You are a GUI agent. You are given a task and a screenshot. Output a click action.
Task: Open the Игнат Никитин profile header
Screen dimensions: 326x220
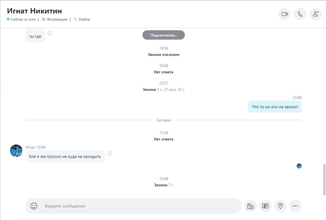tap(34, 11)
